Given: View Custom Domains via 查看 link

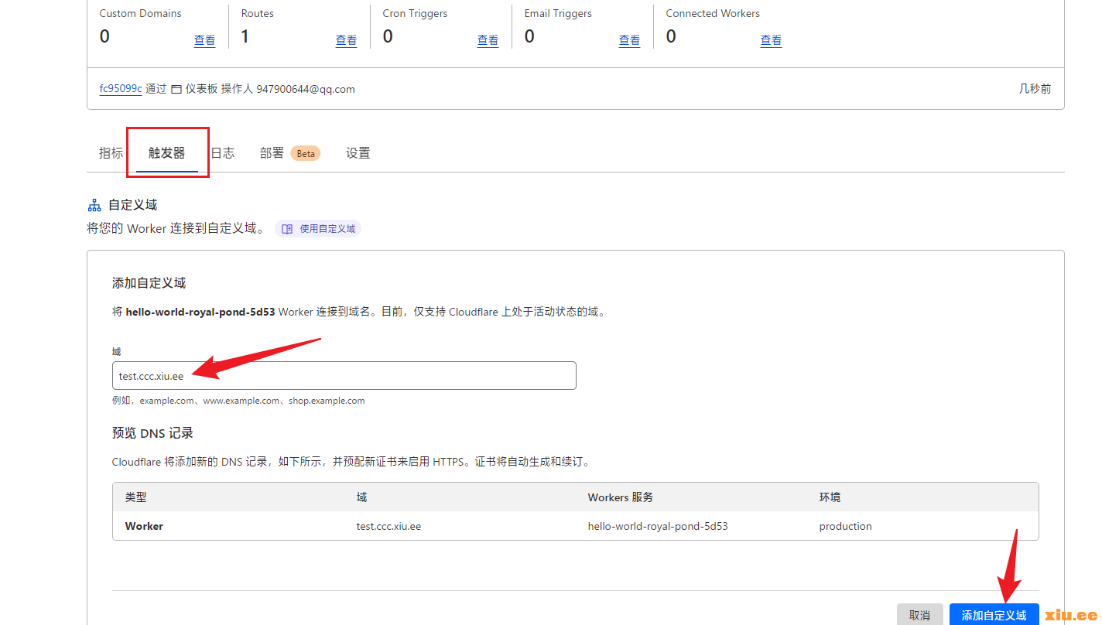Looking at the screenshot, I should [204, 40].
